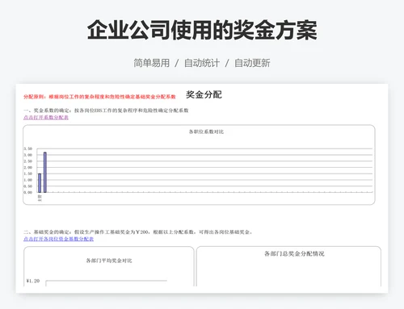Click the 3.50 y-axis label
This screenshot has width=404, height=309.
(27, 148)
